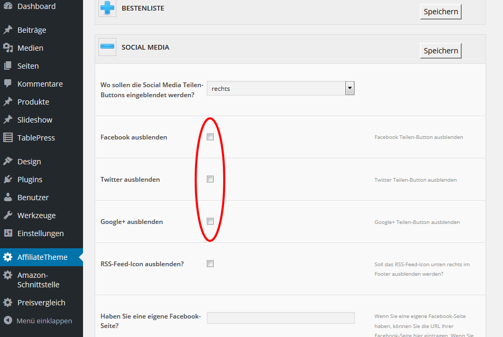
Task: Expand the Bestenliste section with plus icon
Action: coord(107,9)
